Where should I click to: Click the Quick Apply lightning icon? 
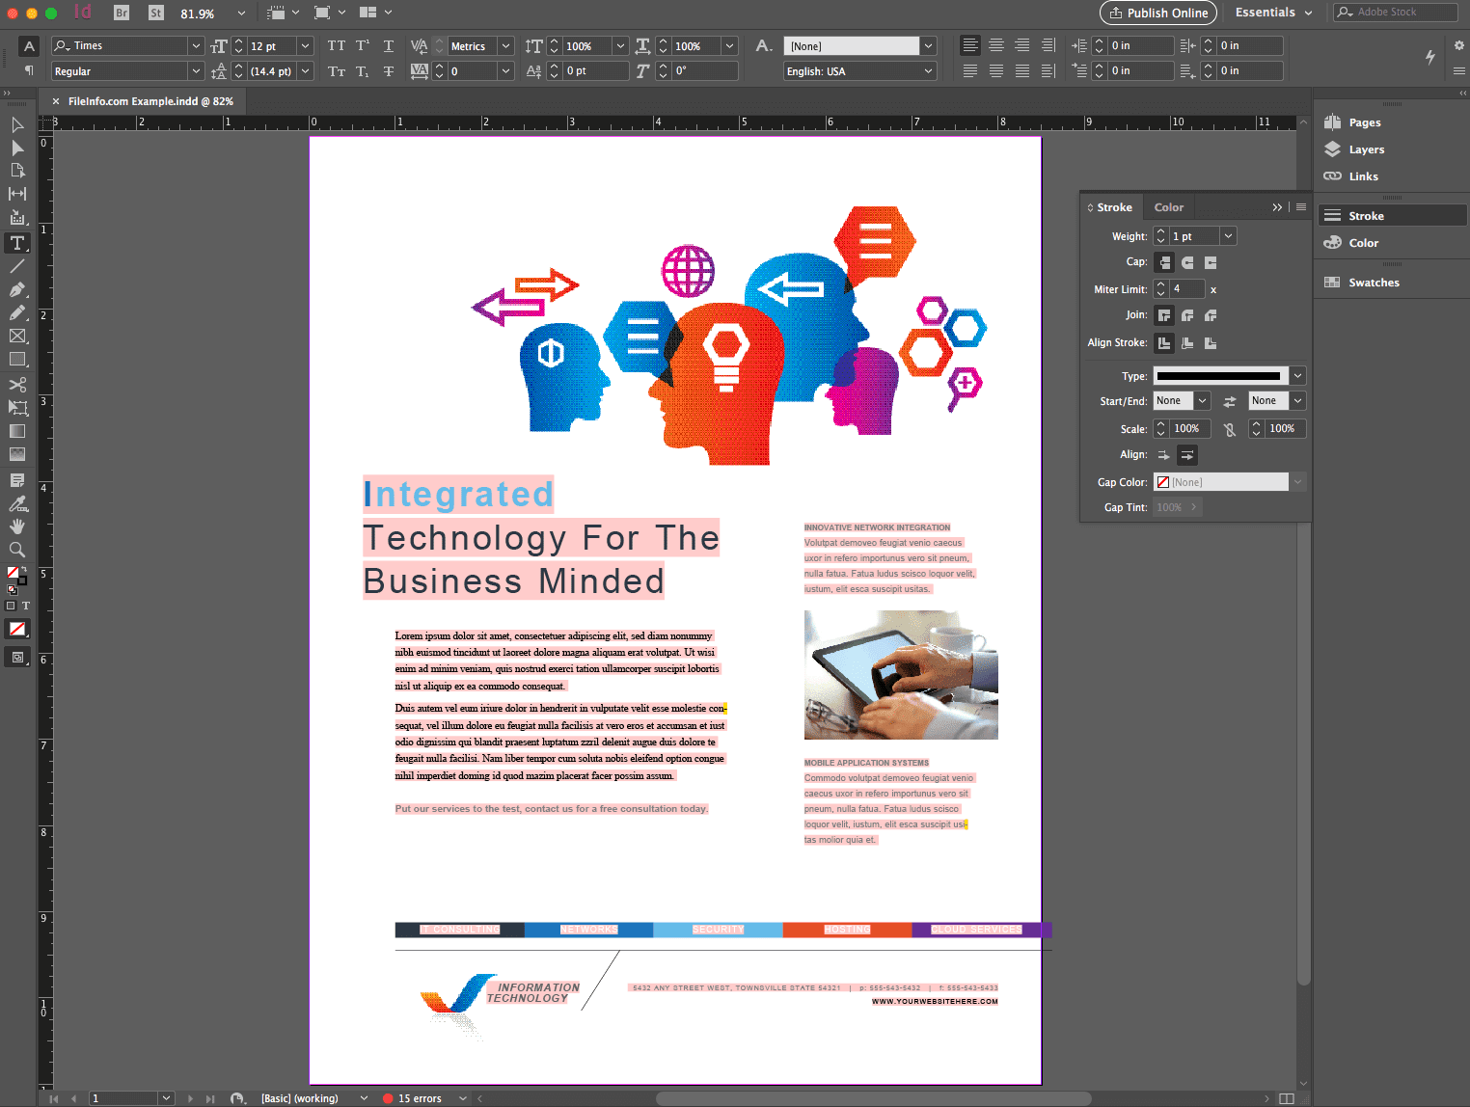[1430, 57]
